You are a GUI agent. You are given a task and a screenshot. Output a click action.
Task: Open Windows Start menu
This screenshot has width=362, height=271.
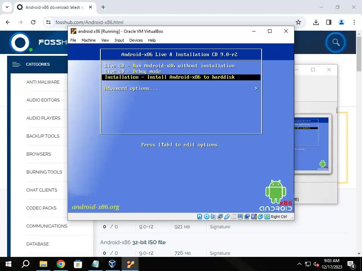click(8, 264)
